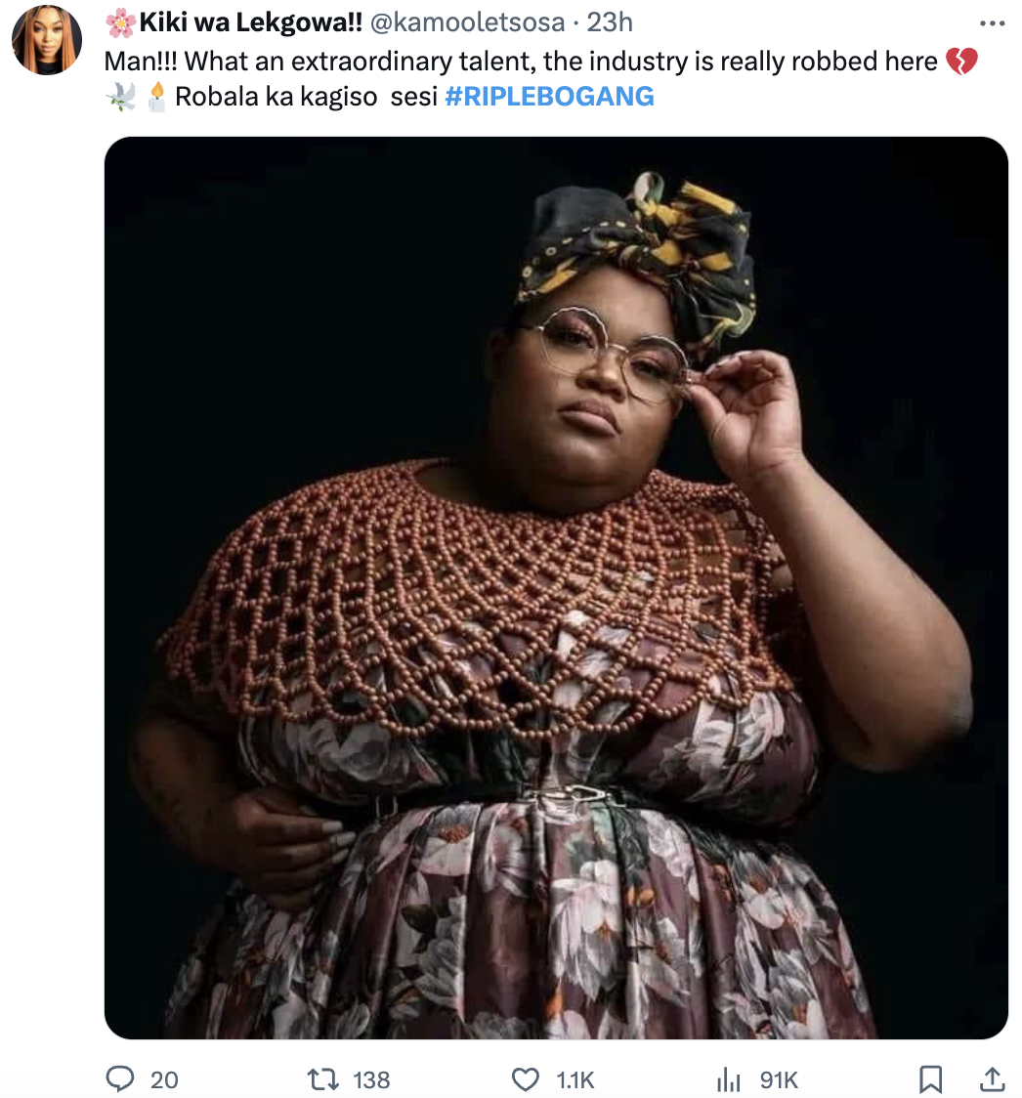Expand the attached portrait photo
The image size is (1022, 1098).
(x=556, y=587)
